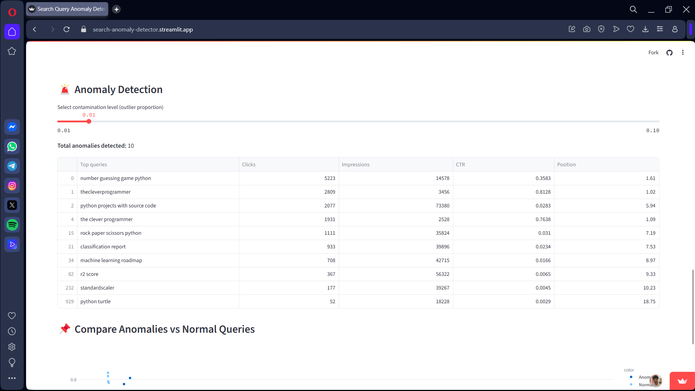Click the contamination level slider handle
Viewport: 695px width, 391px height.
89,122
